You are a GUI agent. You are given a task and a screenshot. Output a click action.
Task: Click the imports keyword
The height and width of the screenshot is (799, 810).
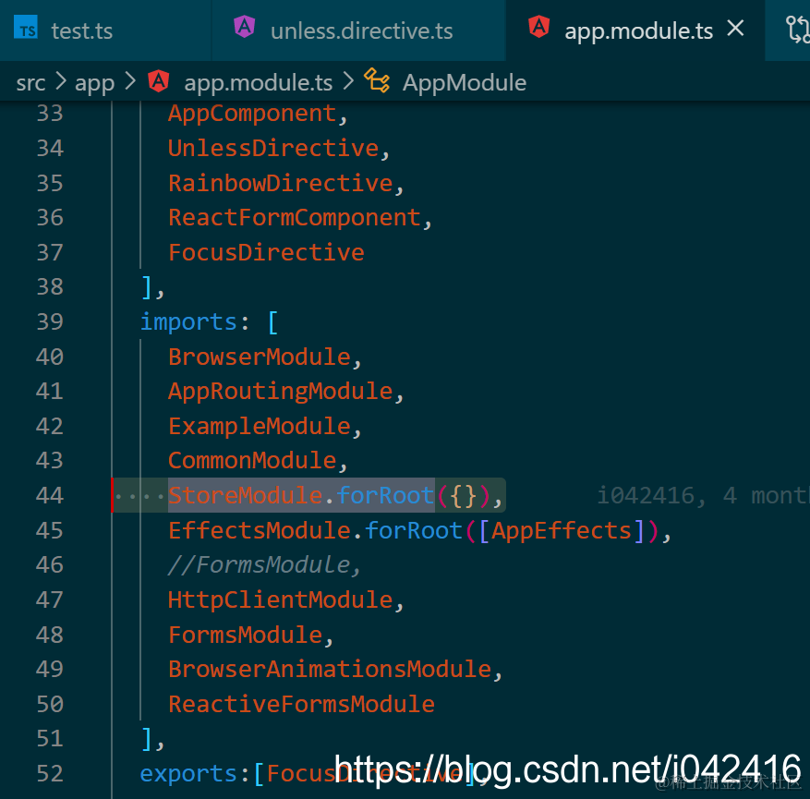point(188,322)
